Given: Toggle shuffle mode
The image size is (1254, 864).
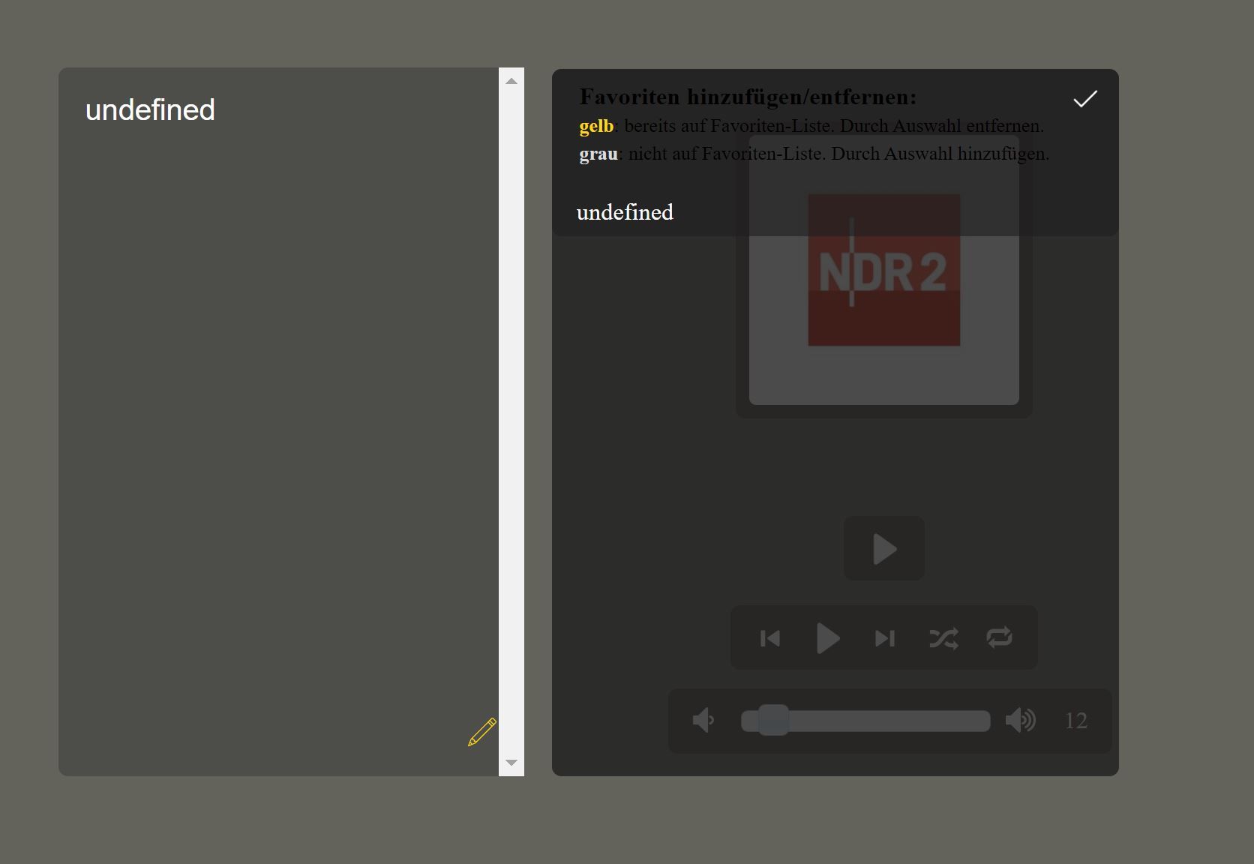Looking at the screenshot, I should pos(943,638).
